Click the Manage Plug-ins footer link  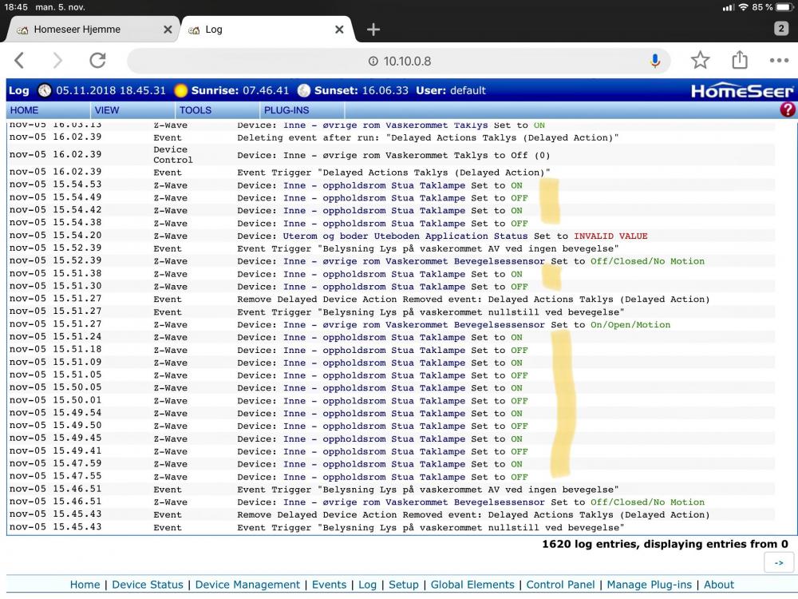(650, 585)
